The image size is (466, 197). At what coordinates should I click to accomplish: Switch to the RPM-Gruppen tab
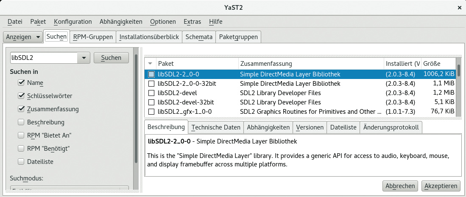pyautogui.click(x=93, y=37)
